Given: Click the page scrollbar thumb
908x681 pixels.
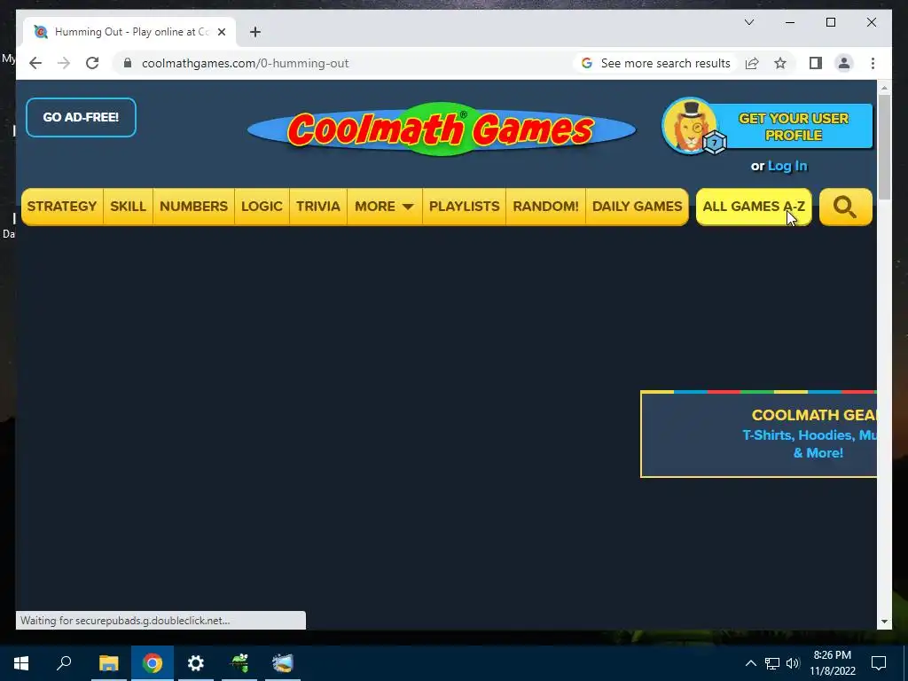Looking at the screenshot, I should click(x=884, y=147).
